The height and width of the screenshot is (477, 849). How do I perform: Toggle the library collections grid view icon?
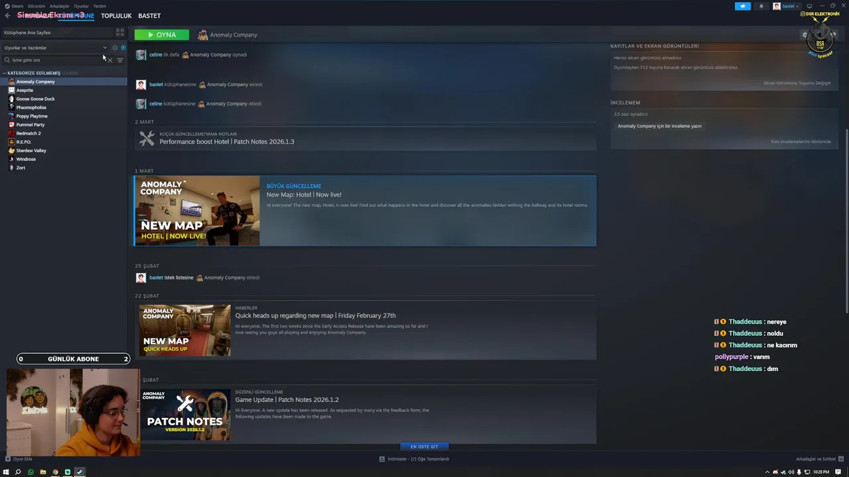120,32
